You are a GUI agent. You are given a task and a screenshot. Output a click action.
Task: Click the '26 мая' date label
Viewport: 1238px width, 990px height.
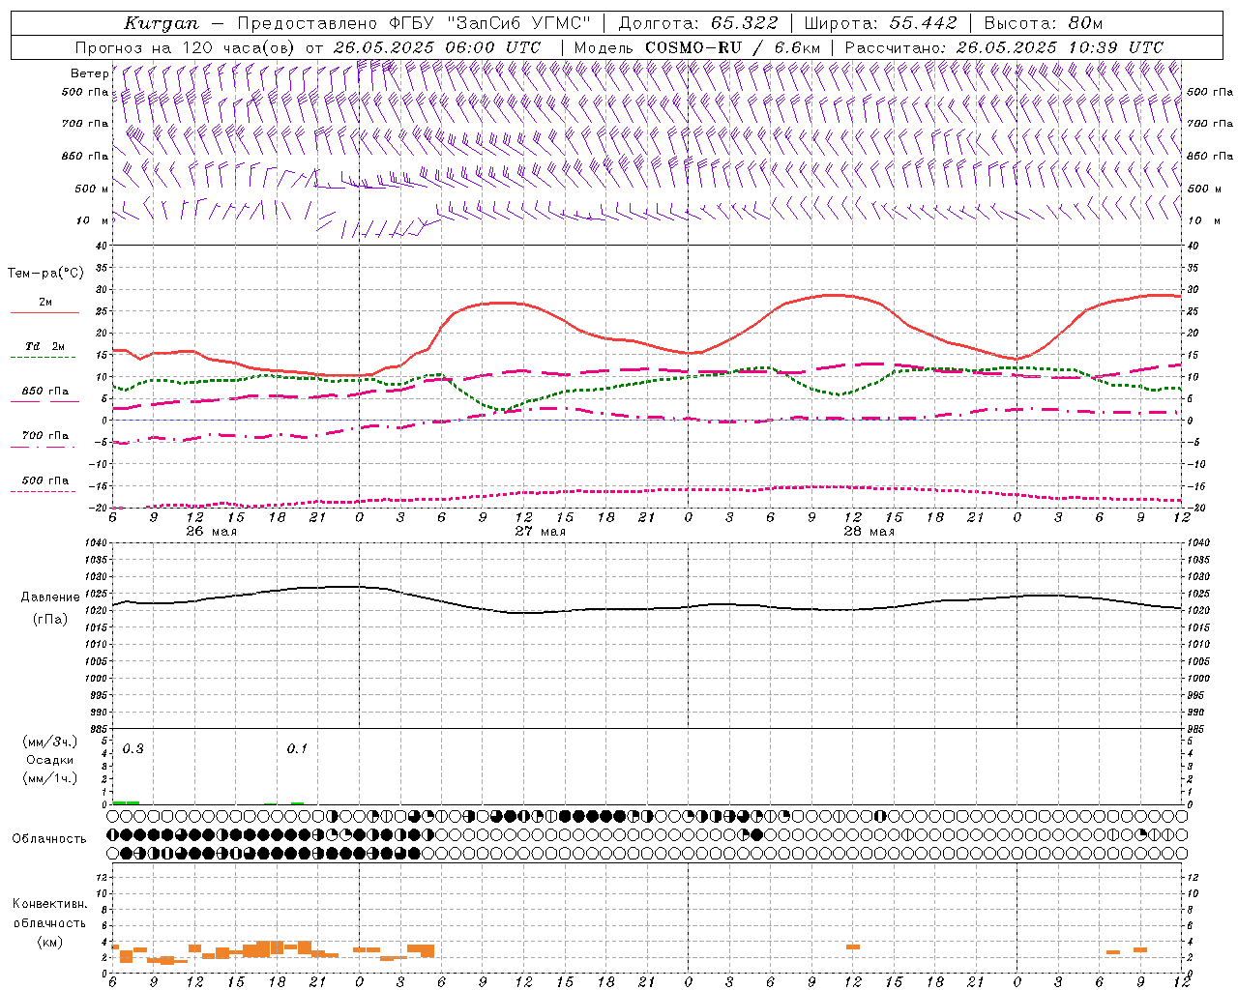[x=212, y=532]
